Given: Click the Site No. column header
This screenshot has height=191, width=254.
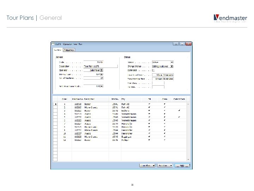Looking at the screenshot, I should (x=115, y=99).
